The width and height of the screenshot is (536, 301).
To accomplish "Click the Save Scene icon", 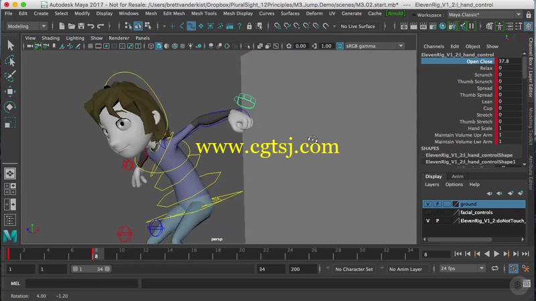I will (x=81, y=26).
